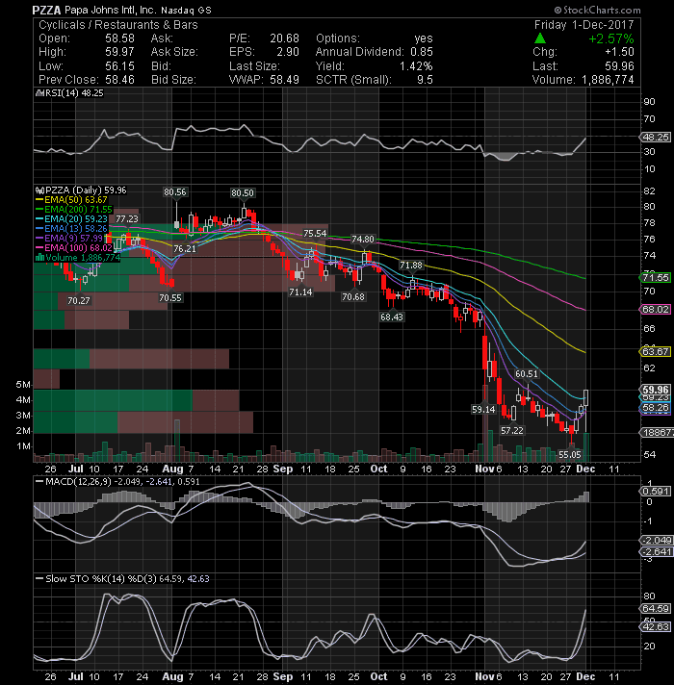Click the 70.27 low price label
Screen dimensions: 674x685
tap(79, 300)
